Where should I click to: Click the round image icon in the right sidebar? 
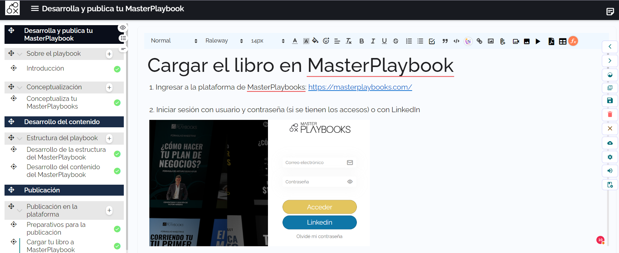(610, 75)
